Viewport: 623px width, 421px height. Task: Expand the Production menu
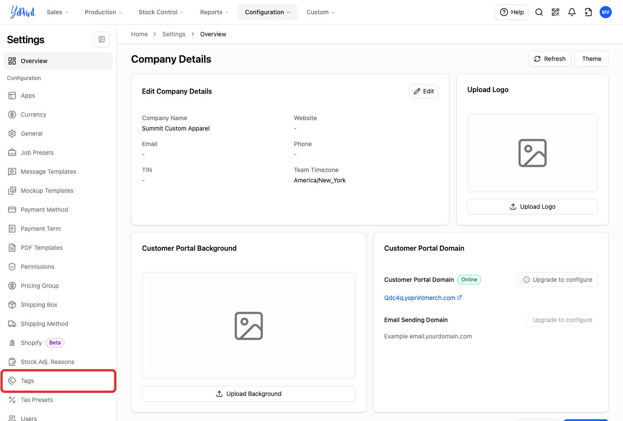click(x=103, y=12)
